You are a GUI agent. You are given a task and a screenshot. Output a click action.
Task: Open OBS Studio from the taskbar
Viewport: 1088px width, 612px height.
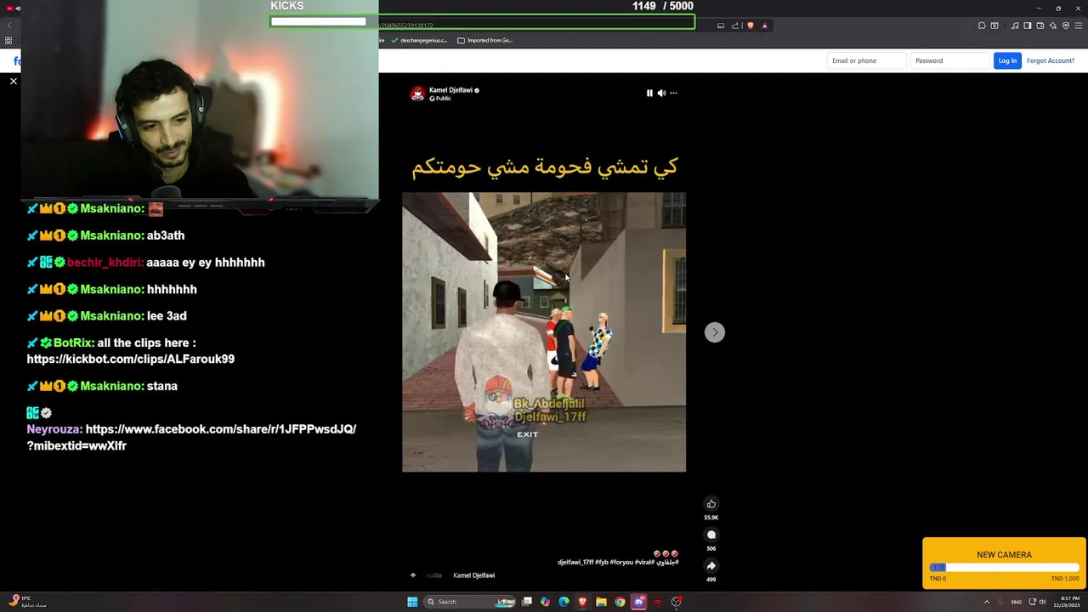tap(676, 602)
